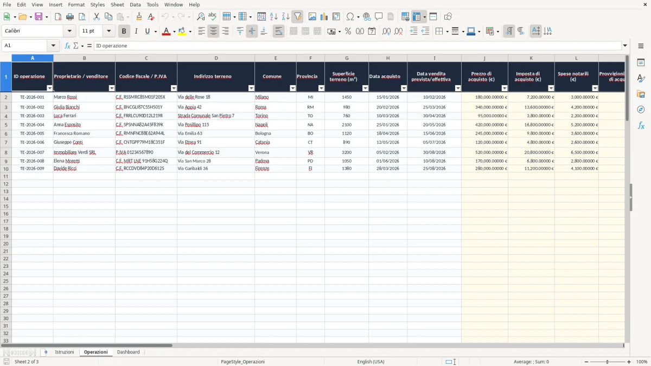This screenshot has height=366, width=651.
Task: Toggle Wrap Text
Action: pyautogui.click(x=279, y=31)
